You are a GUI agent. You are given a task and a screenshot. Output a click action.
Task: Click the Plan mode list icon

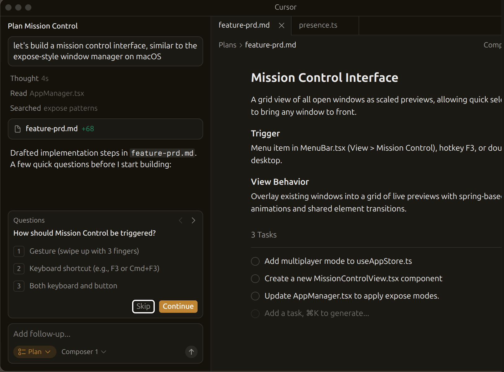click(x=21, y=352)
